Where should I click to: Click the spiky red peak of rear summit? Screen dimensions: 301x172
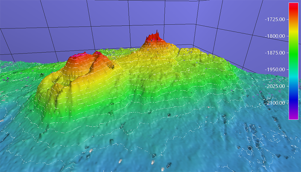[154, 38]
